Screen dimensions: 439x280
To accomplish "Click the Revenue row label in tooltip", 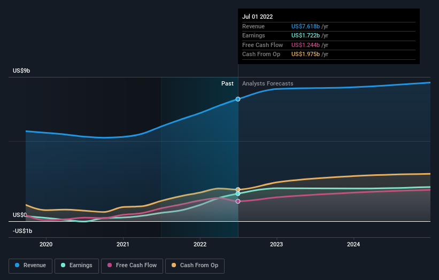I will pyautogui.click(x=253, y=26).
